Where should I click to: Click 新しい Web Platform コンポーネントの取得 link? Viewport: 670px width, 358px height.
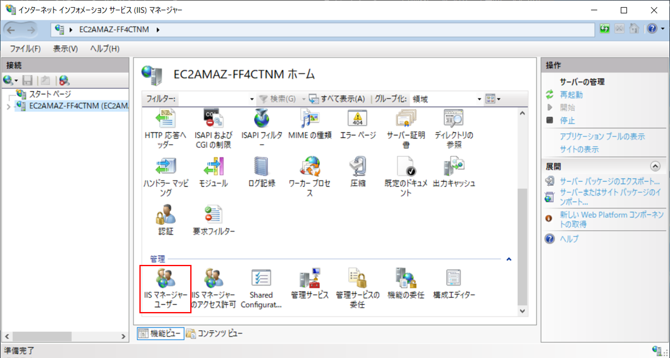tap(611, 219)
